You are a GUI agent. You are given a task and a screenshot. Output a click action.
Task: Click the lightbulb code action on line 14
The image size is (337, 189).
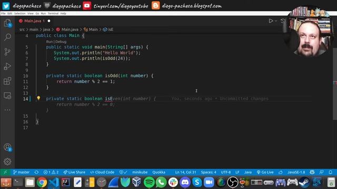coord(38,98)
